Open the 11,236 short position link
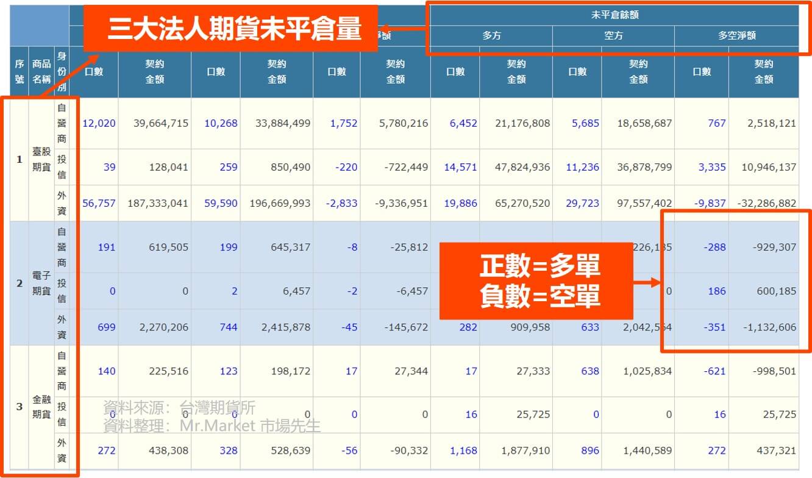The image size is (812, 478). [582, 167]
